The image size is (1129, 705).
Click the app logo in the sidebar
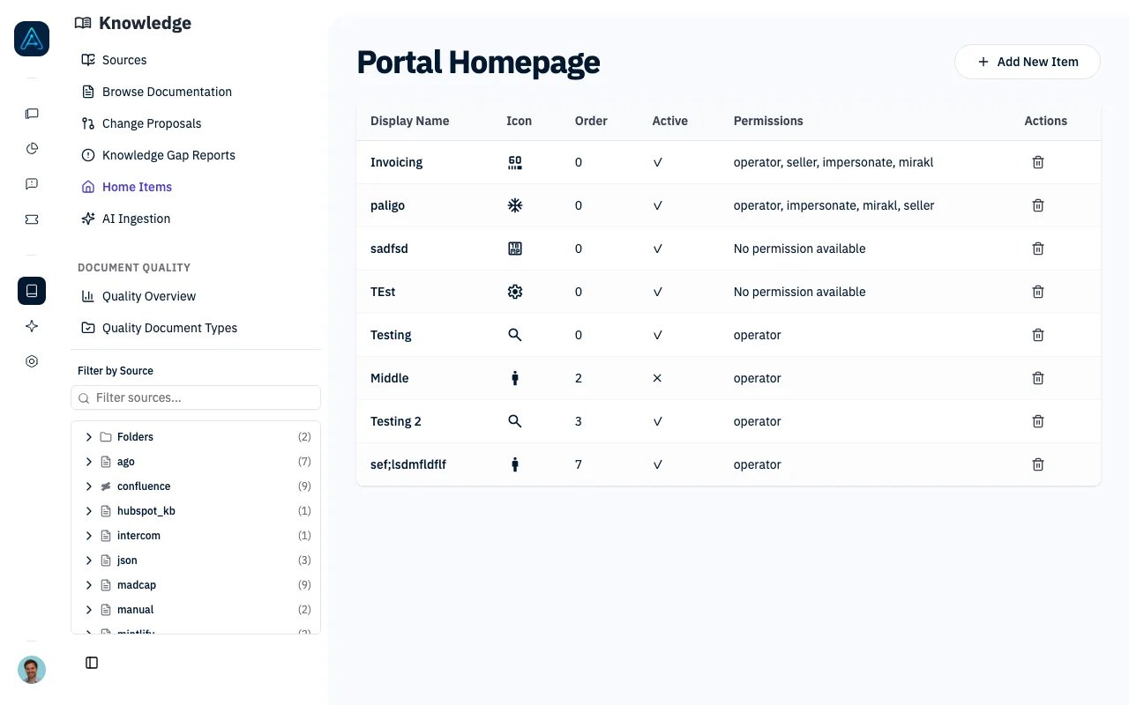click(x=32, y=39)
